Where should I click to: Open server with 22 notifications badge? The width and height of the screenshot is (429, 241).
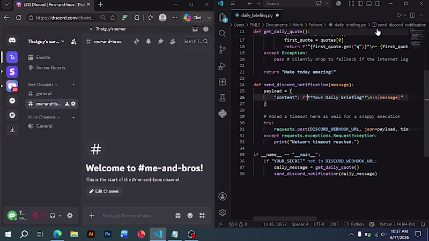pos(12,86)
